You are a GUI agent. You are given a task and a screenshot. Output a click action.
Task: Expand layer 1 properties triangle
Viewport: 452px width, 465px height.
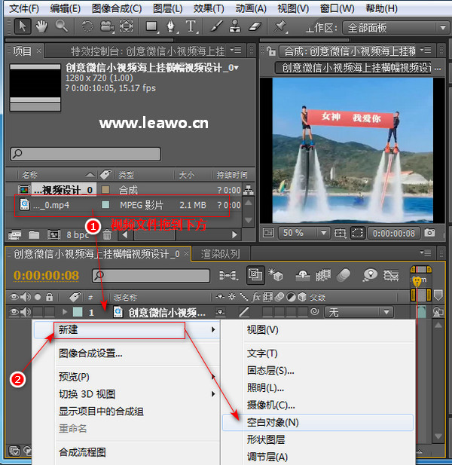coord(65,312)
